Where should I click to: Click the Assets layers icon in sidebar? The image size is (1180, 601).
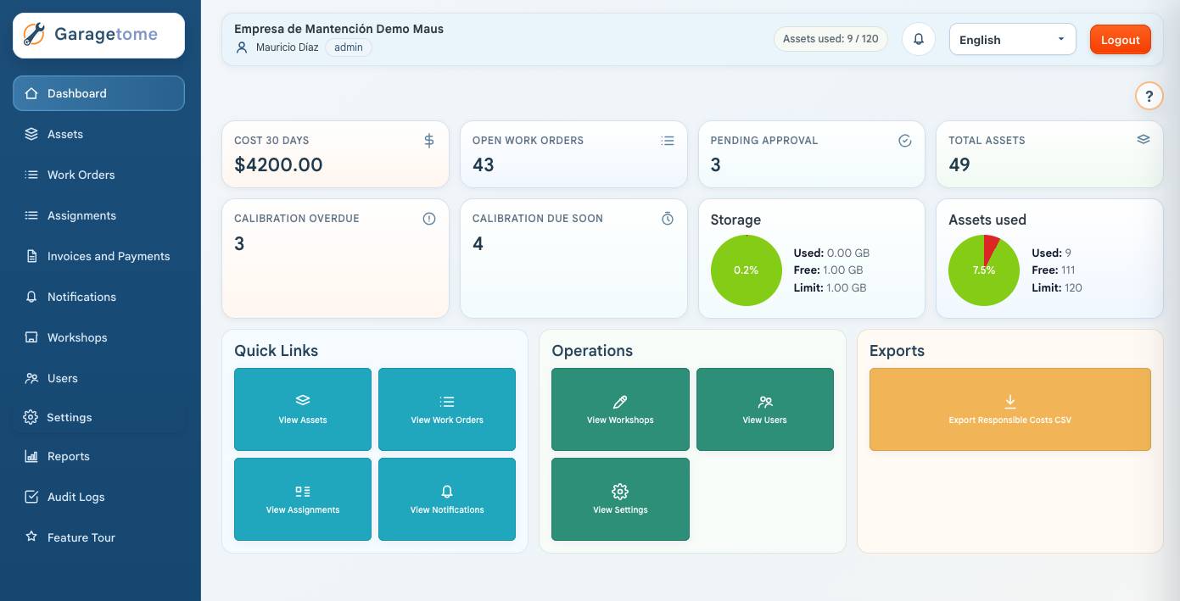point(31,134)
